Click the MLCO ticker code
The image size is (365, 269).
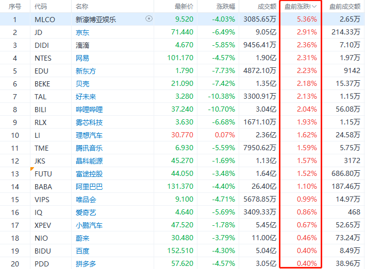click(x=45, y=20)
